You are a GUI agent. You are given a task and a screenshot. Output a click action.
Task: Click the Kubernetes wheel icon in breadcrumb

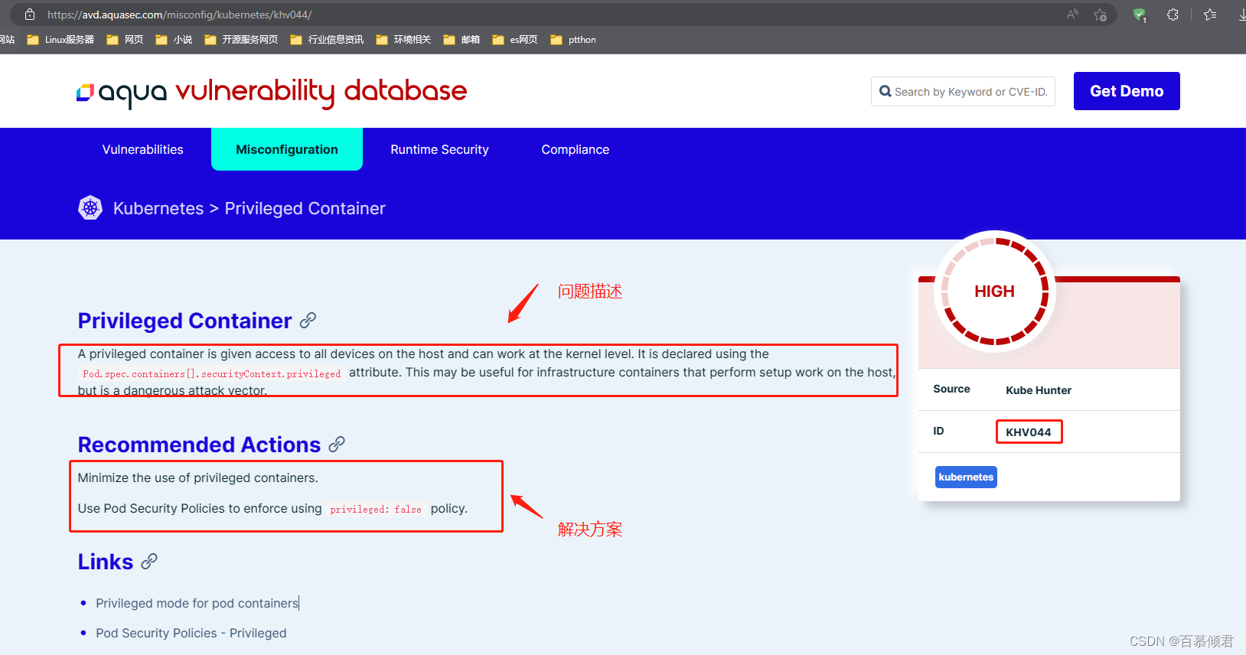(x=90, y=207)
